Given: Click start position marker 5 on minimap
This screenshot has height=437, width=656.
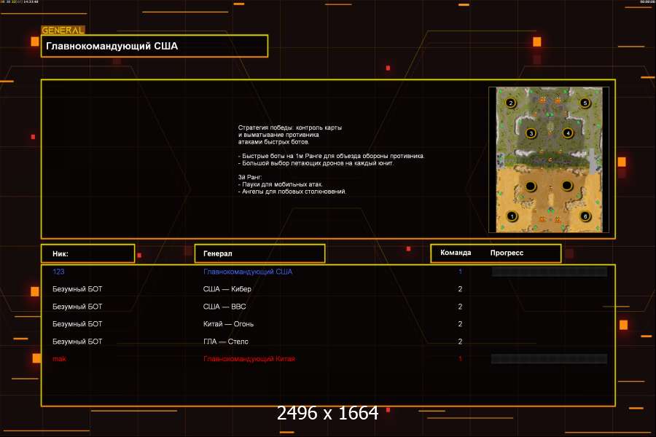Looking at the screenshot, I should tap(585, 103).
